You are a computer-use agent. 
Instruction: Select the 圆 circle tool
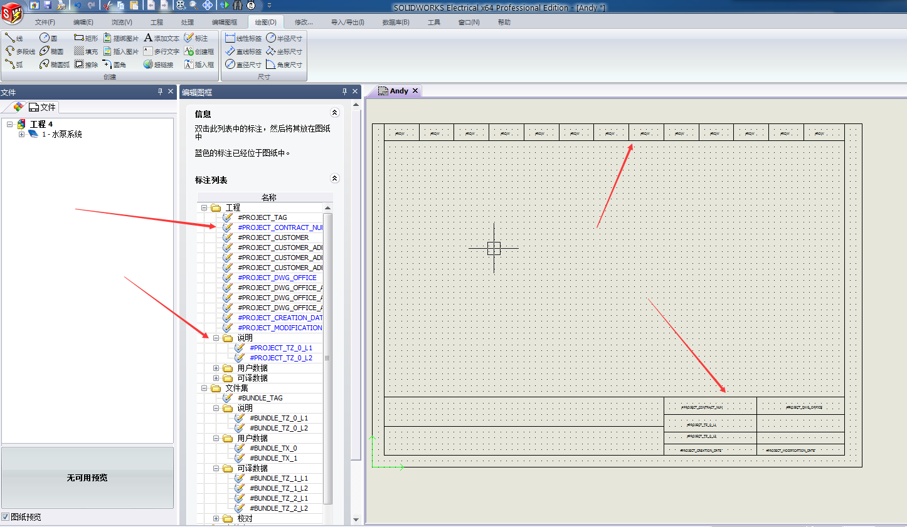click(48, 38)
